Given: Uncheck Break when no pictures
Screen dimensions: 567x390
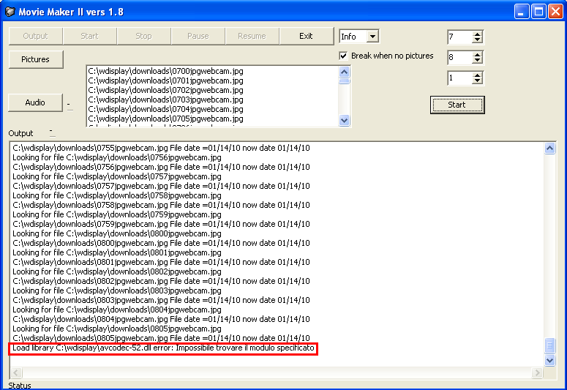Looking at the screenshot, I should (x=343, y=56).
